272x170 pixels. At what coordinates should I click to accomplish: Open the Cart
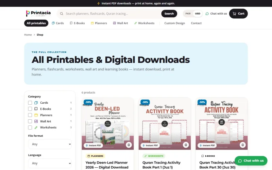pyautogui.click(x=238, y=14)
